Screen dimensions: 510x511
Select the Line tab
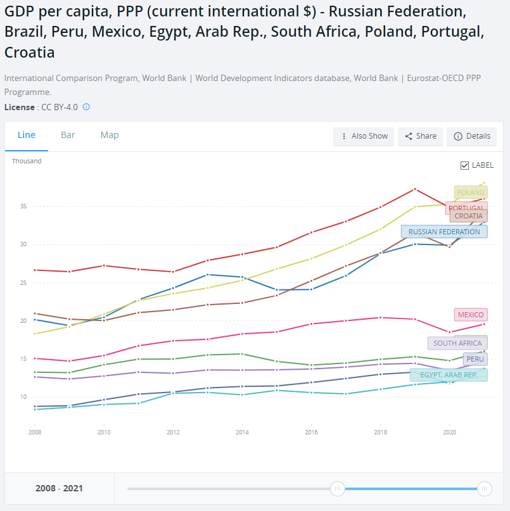point(27,135)
